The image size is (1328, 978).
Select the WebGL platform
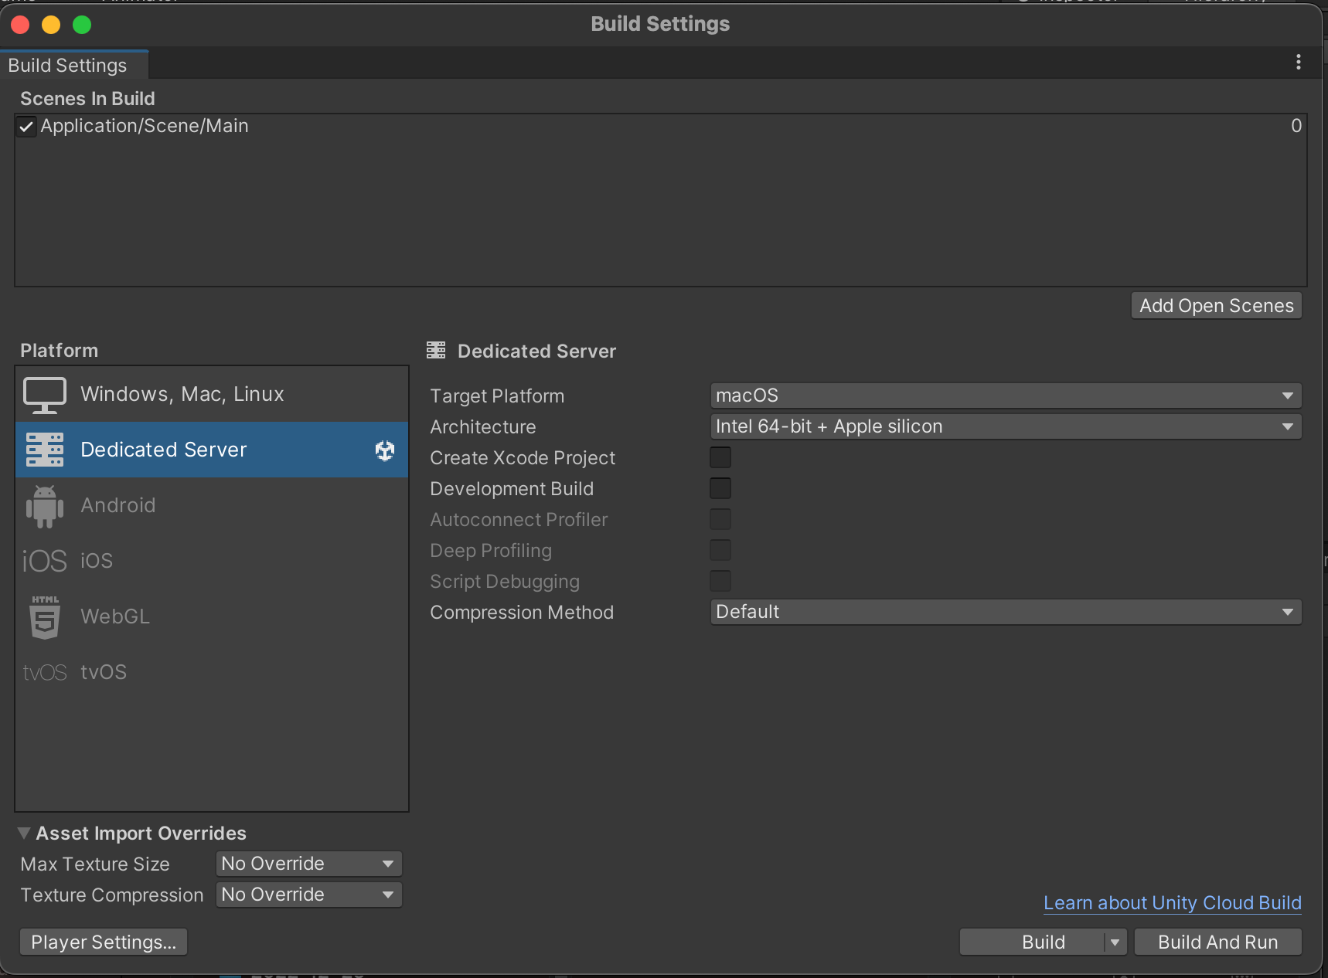tap(212, 616)
